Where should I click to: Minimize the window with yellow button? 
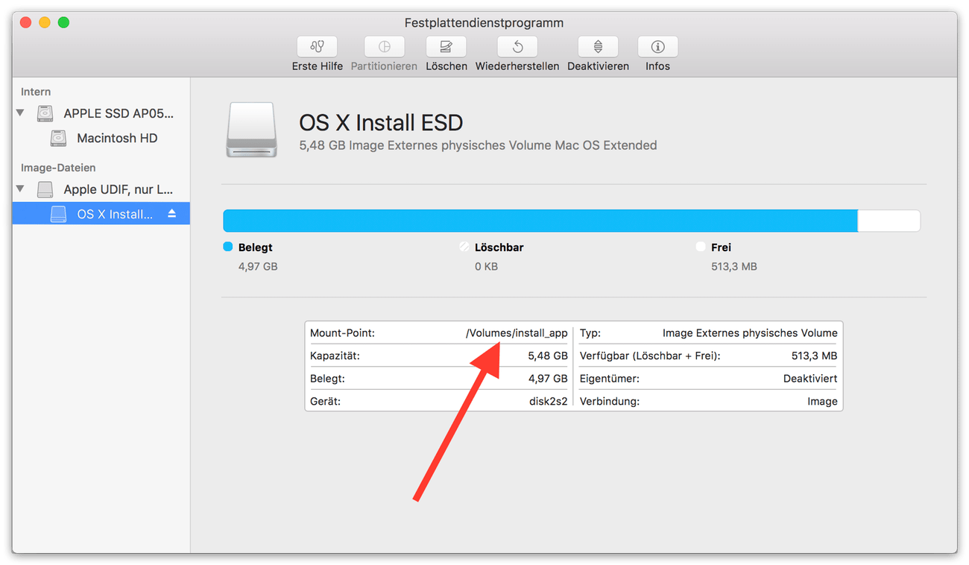(45, 23)
